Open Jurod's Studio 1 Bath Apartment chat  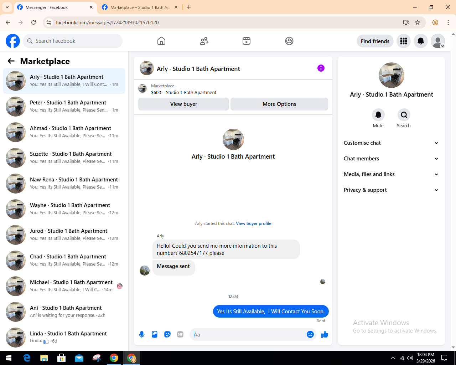point(64,235)
